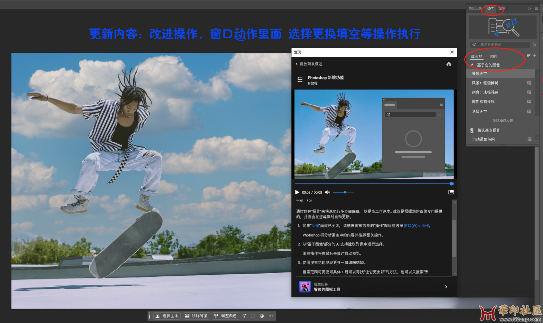543x323 pixels.
Task: Select the 即影即有外观 action
Action: (500, 101)
